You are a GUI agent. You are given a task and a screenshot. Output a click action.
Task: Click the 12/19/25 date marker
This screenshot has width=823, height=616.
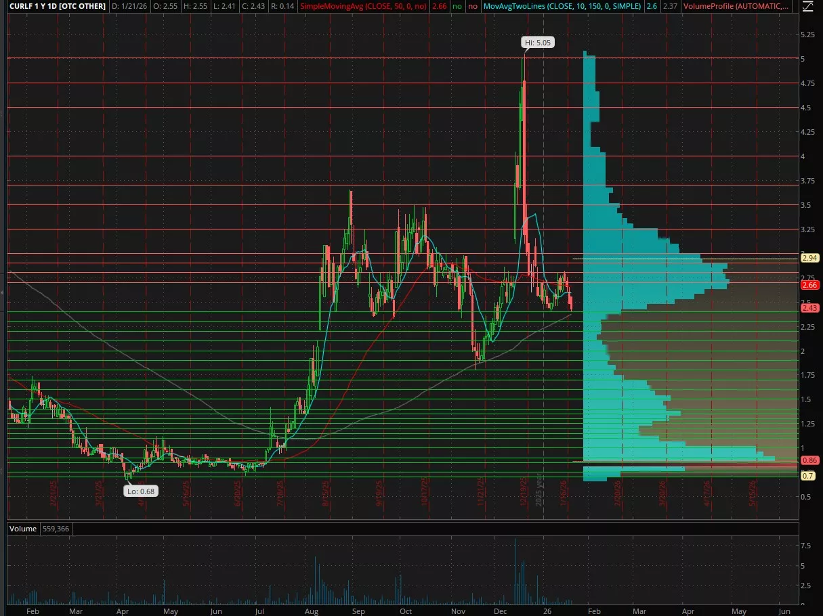[x=523, y=495]
